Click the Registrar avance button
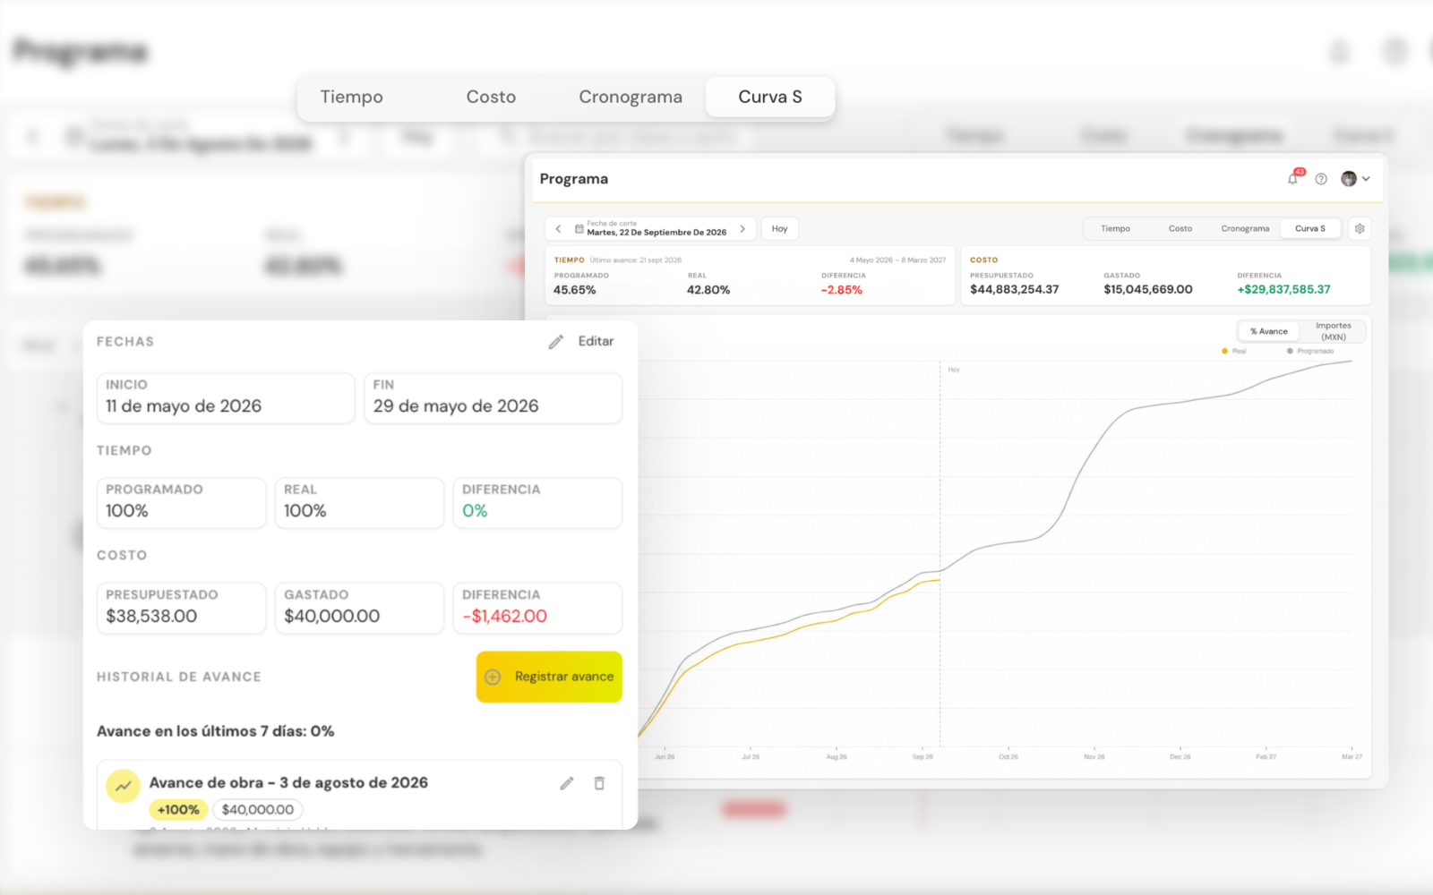The image size is (1433, 895). 549,677
